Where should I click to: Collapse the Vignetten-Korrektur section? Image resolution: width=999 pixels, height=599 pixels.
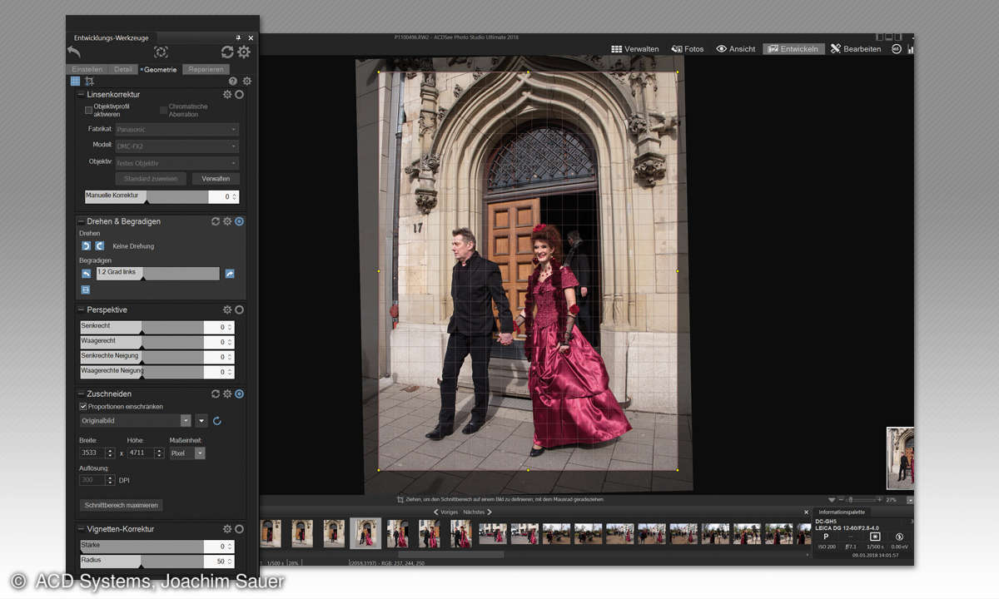82,529
